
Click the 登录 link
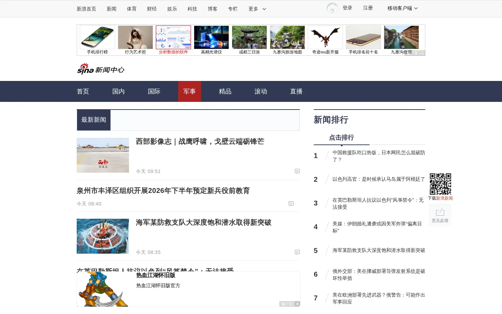pyautogui.click(x=348, y=8)
